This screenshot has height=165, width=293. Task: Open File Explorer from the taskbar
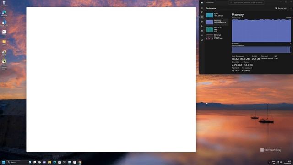(x=49, y=162)
